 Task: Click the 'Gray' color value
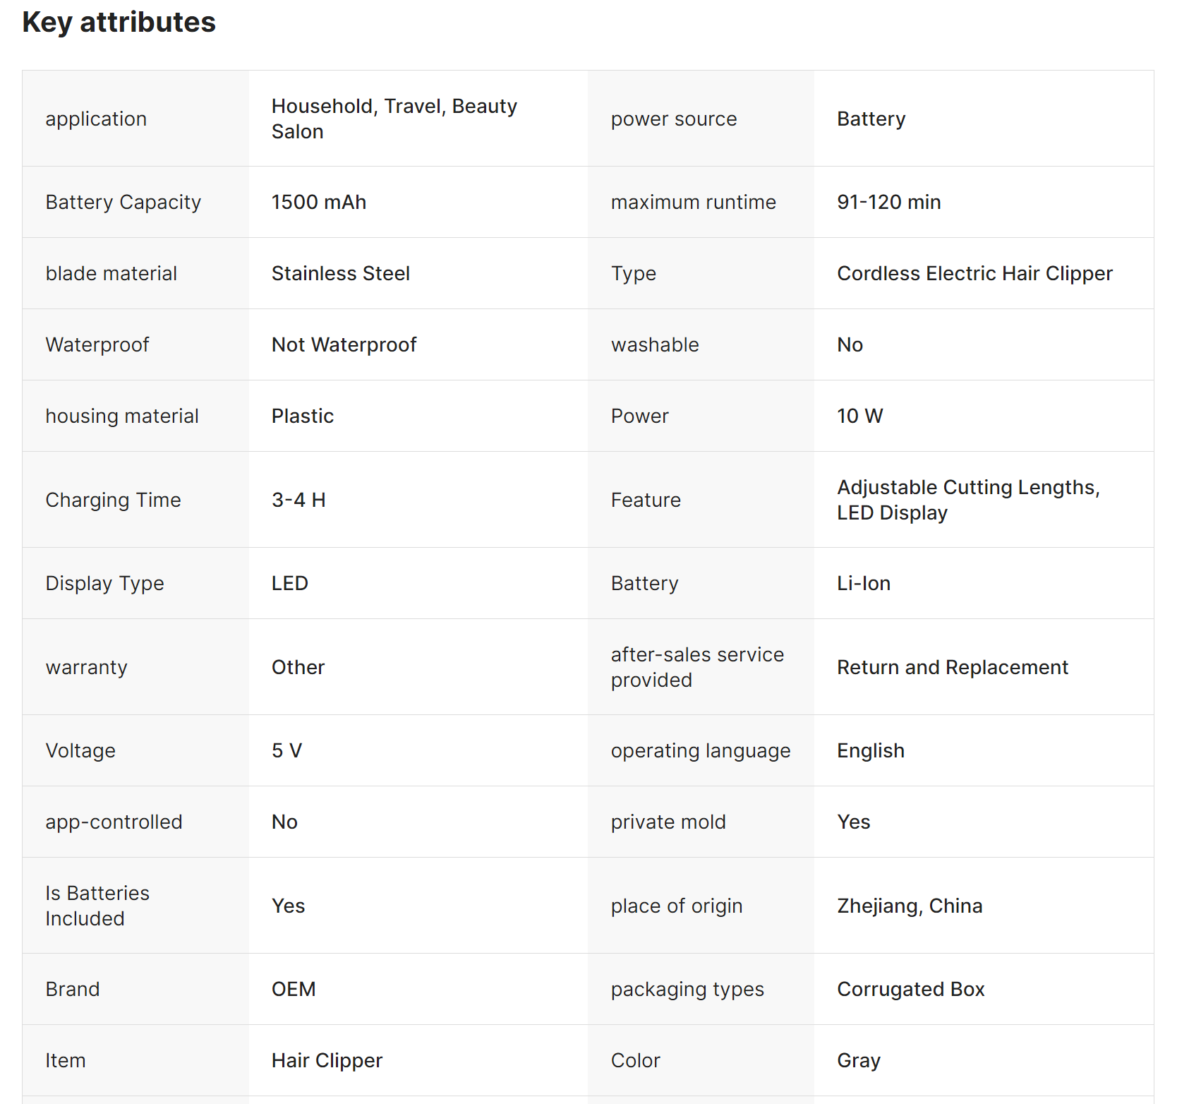(858, 1061)
